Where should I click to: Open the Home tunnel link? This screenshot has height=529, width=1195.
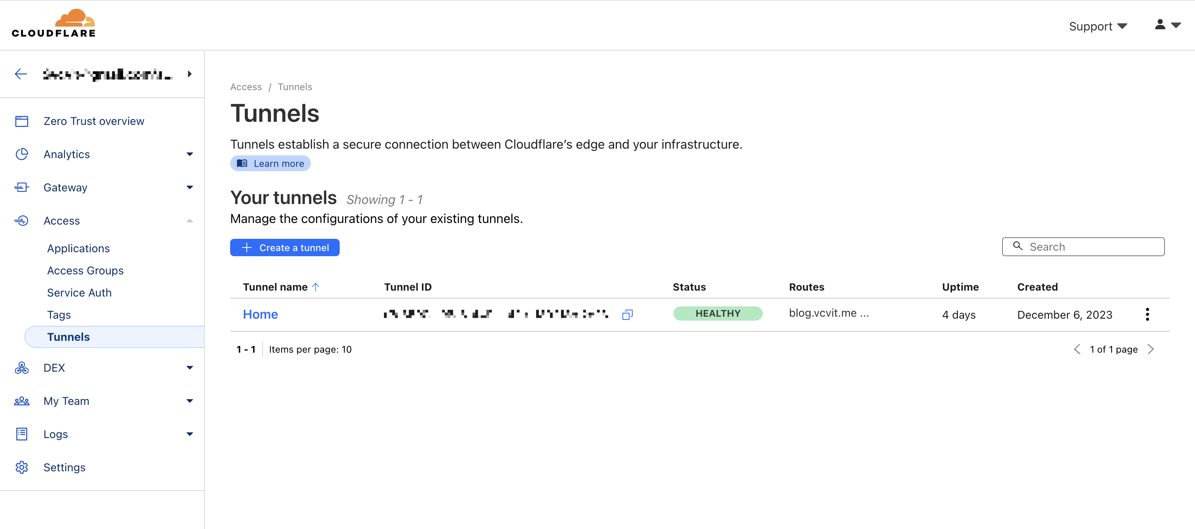[260, 315]
